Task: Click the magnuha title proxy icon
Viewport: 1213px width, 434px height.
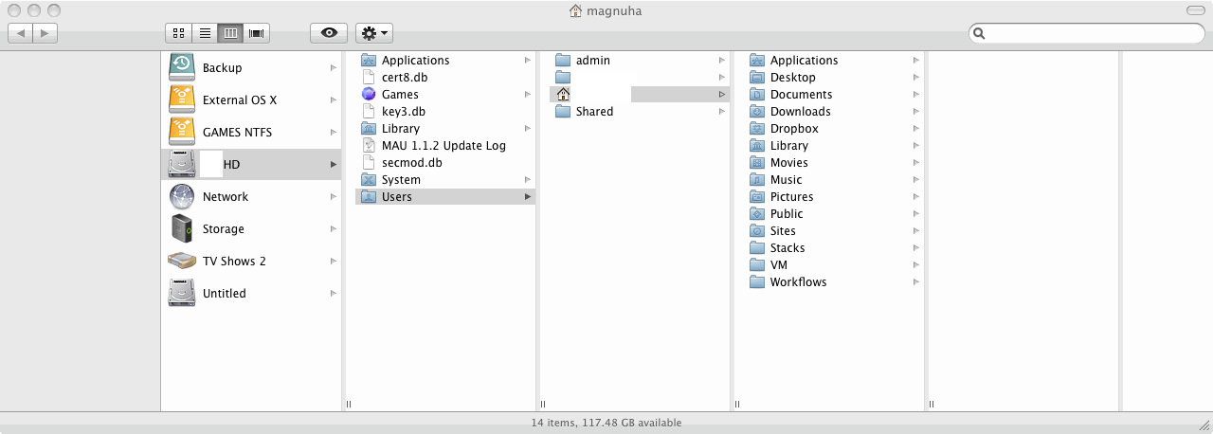Action: click(575, 10)
